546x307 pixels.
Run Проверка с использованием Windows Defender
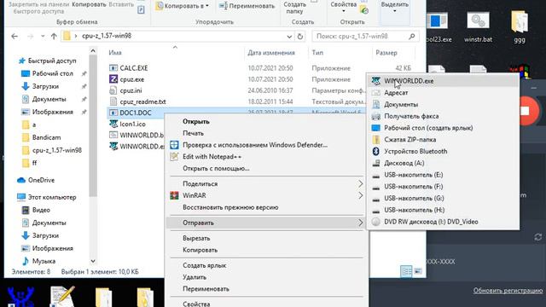pos(255,145)
